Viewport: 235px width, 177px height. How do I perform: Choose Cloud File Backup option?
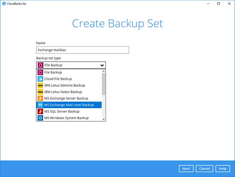69,79
